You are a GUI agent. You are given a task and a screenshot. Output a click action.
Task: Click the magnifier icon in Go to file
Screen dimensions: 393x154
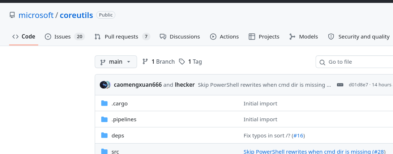(x=322, y=62)
